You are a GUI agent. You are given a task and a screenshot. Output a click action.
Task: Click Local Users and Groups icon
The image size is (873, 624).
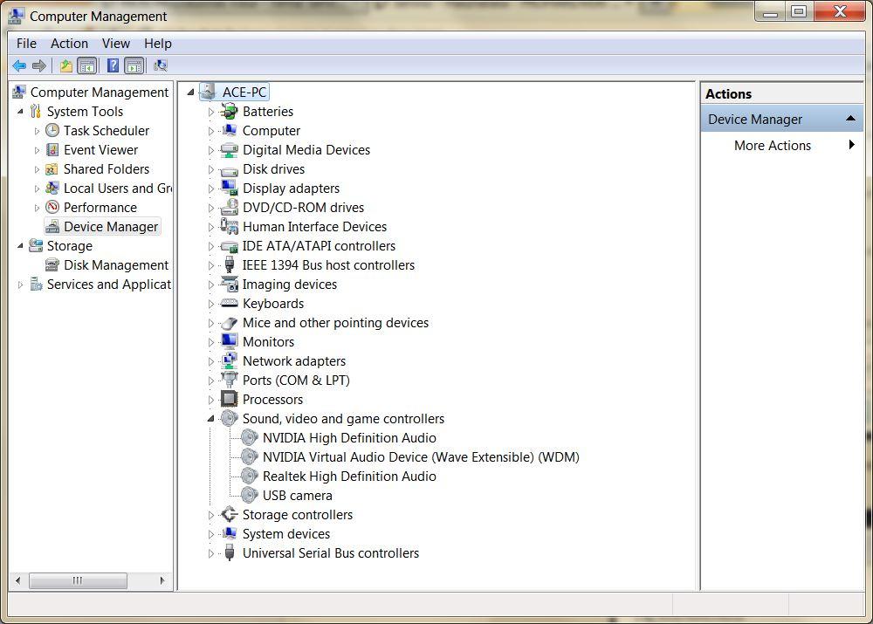52,189
